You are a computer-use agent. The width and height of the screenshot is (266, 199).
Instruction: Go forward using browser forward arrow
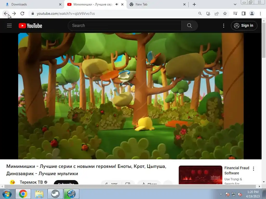point(14,13)
